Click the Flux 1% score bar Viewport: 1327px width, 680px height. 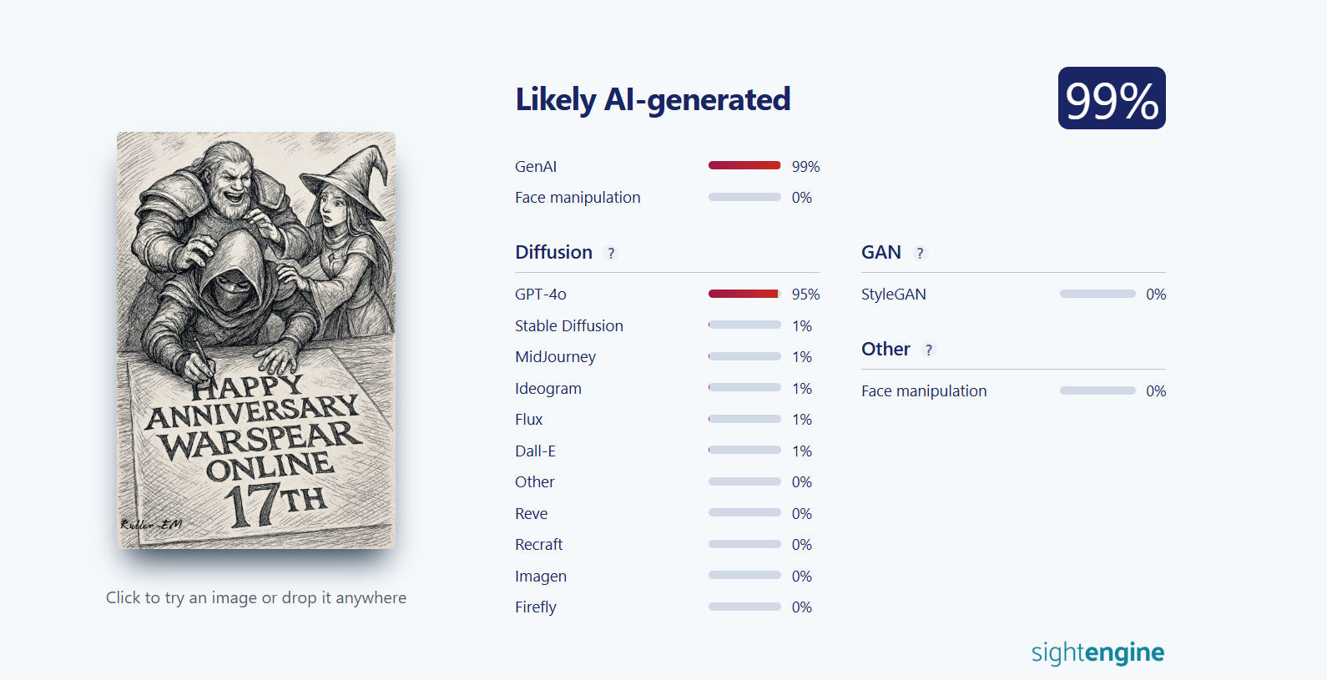[744, 419]
